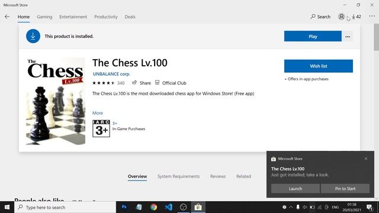Viewport: 379px width, 213px height.
Task: Expand description with More link
Action: coord(98,113)
